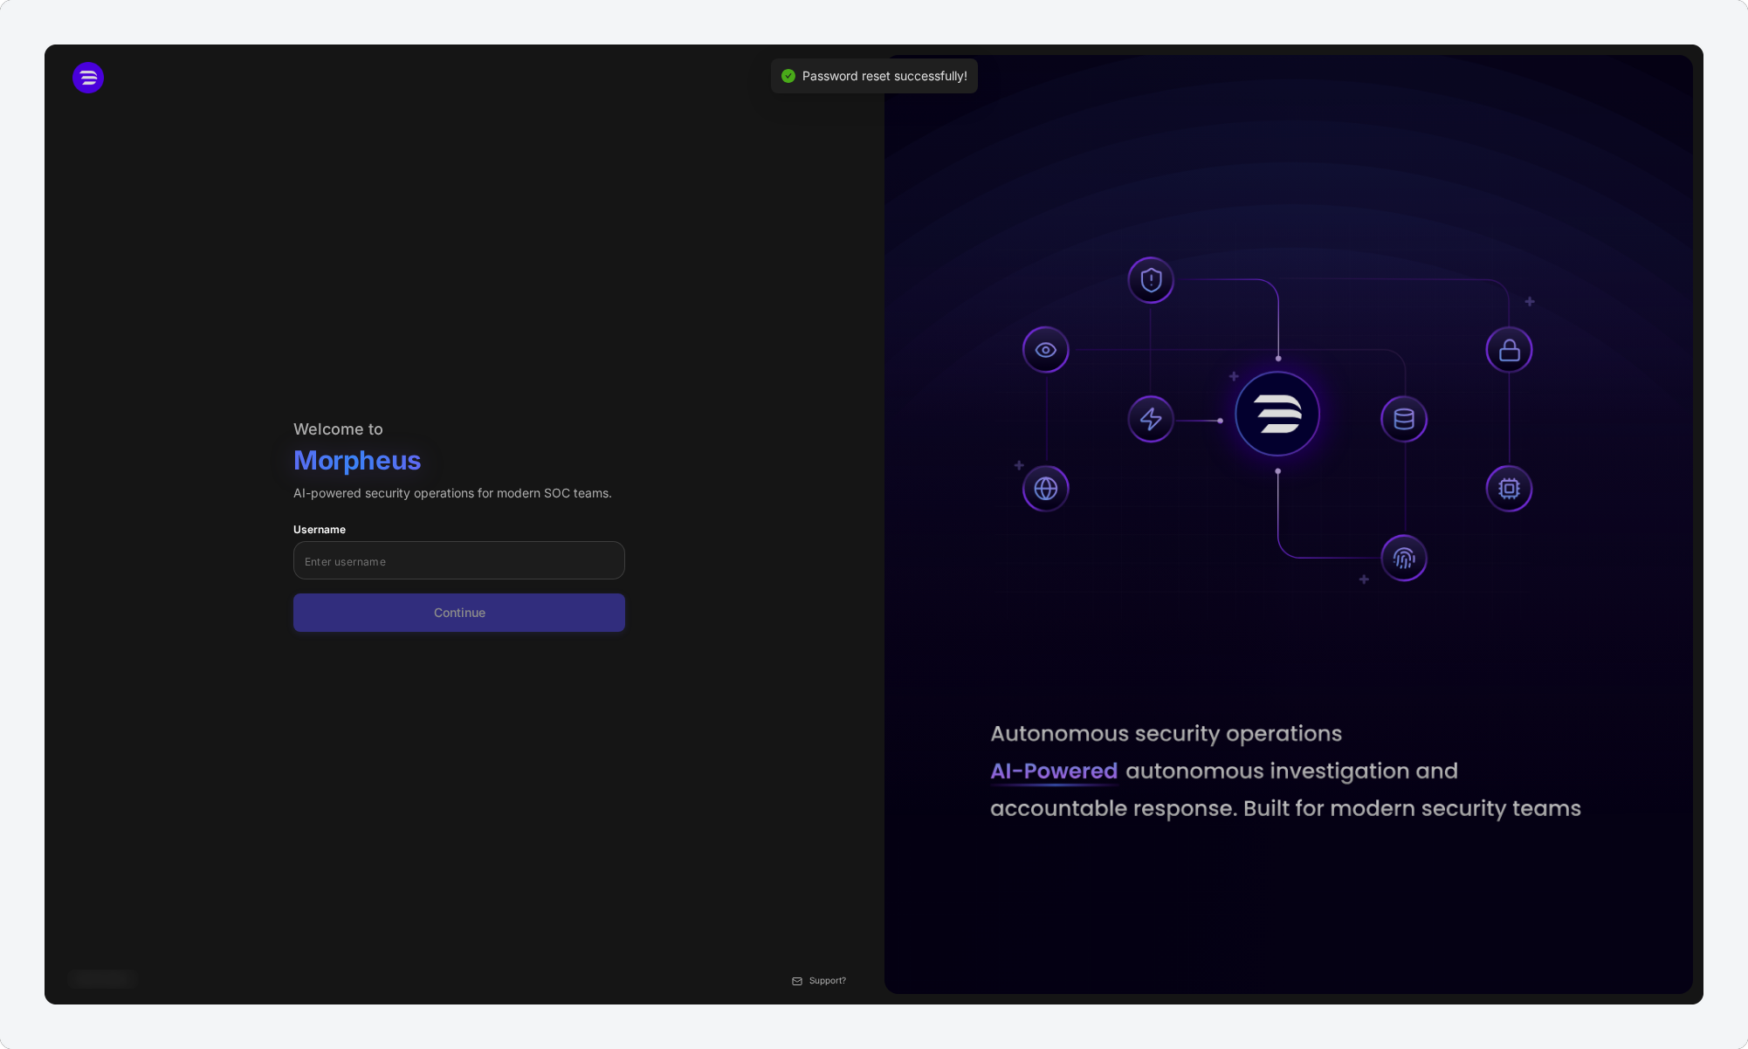
Task: Click the Morpheus heading text
Action: click(357, 460)
